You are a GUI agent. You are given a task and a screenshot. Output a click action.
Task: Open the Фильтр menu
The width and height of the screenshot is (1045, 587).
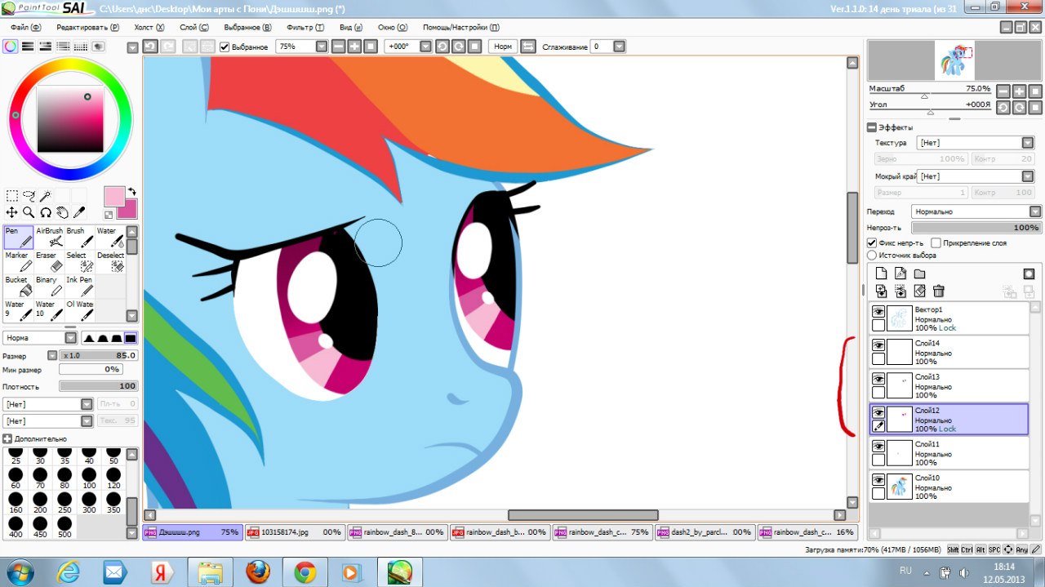point(305,27)
